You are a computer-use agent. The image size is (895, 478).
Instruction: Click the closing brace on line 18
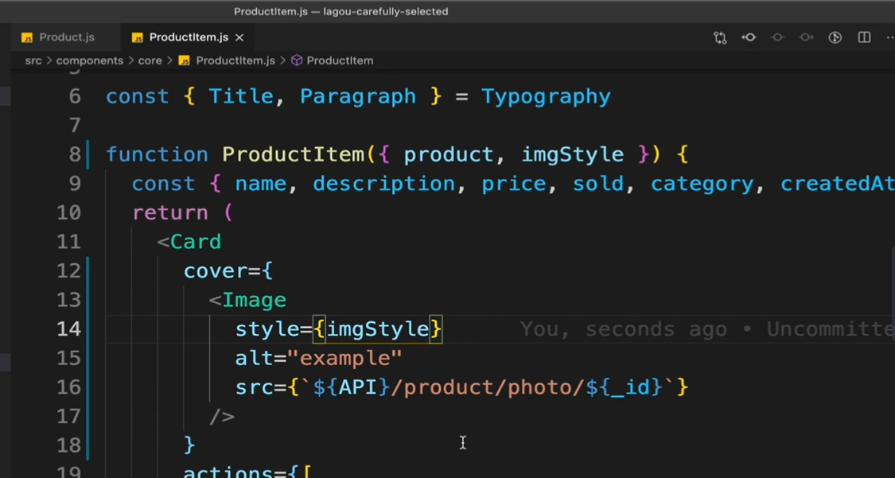point(189,445)
